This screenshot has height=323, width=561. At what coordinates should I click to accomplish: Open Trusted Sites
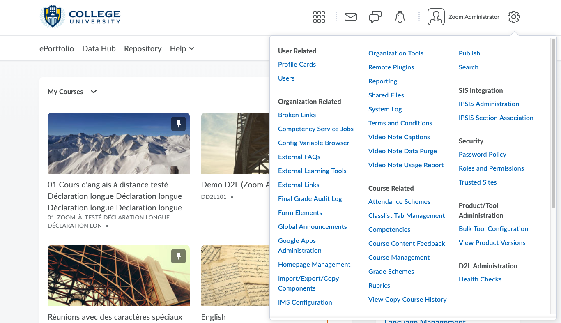coord(478,182)
